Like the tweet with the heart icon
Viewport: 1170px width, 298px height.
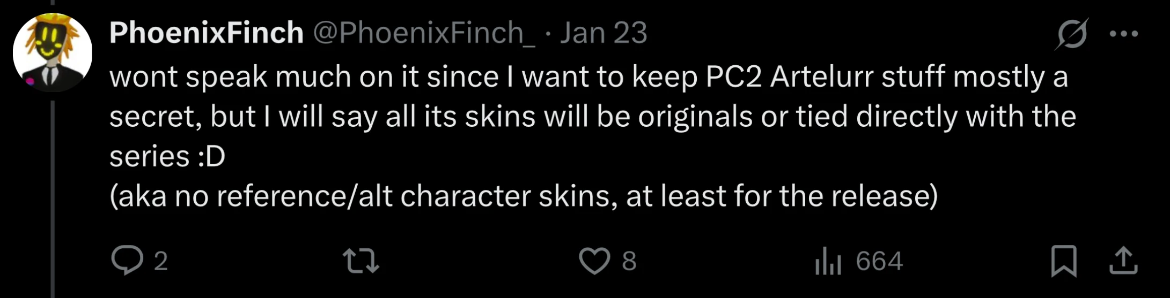click(594, 262)
